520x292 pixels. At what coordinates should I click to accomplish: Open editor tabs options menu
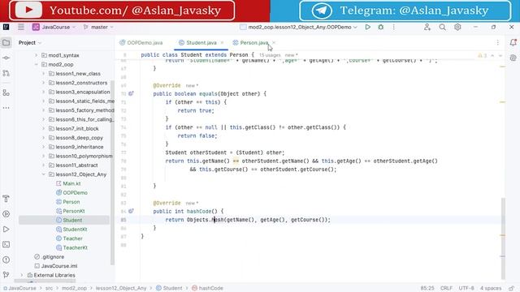(497, 42)
